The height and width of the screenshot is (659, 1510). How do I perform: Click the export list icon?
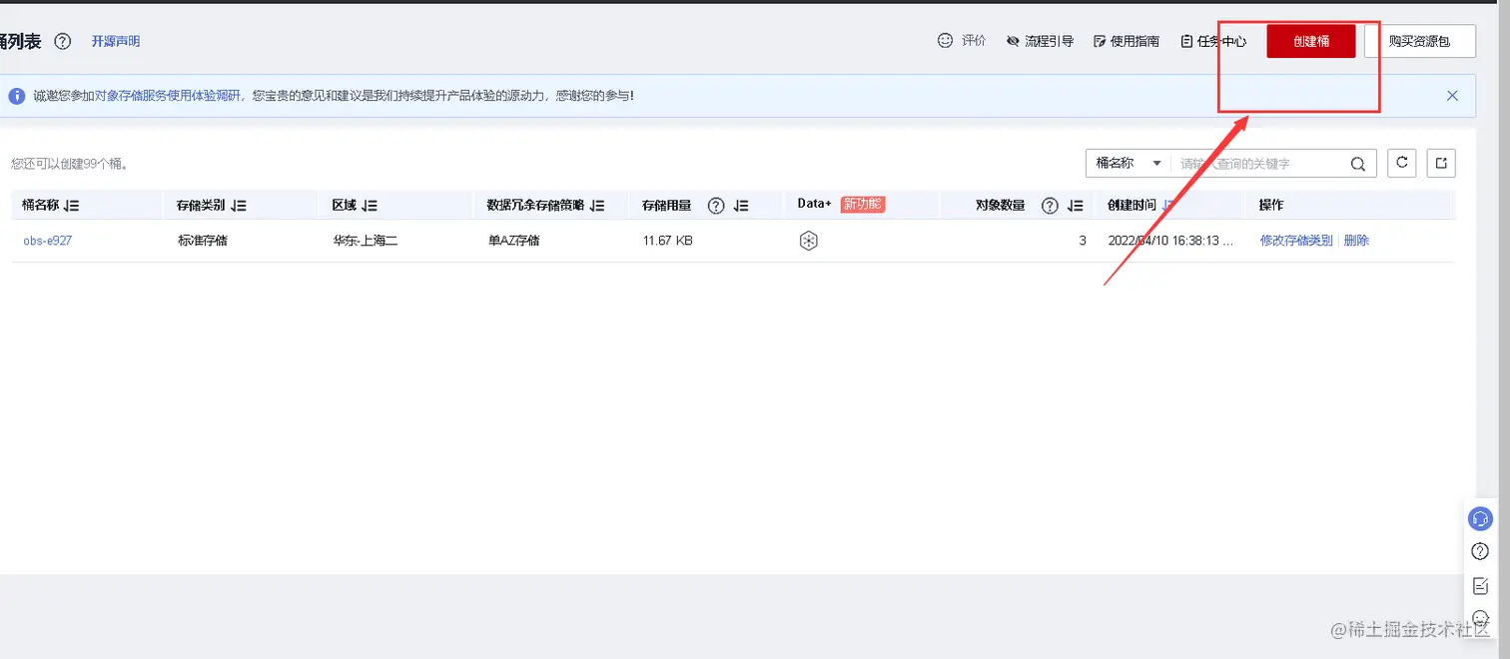[1441, 163]
